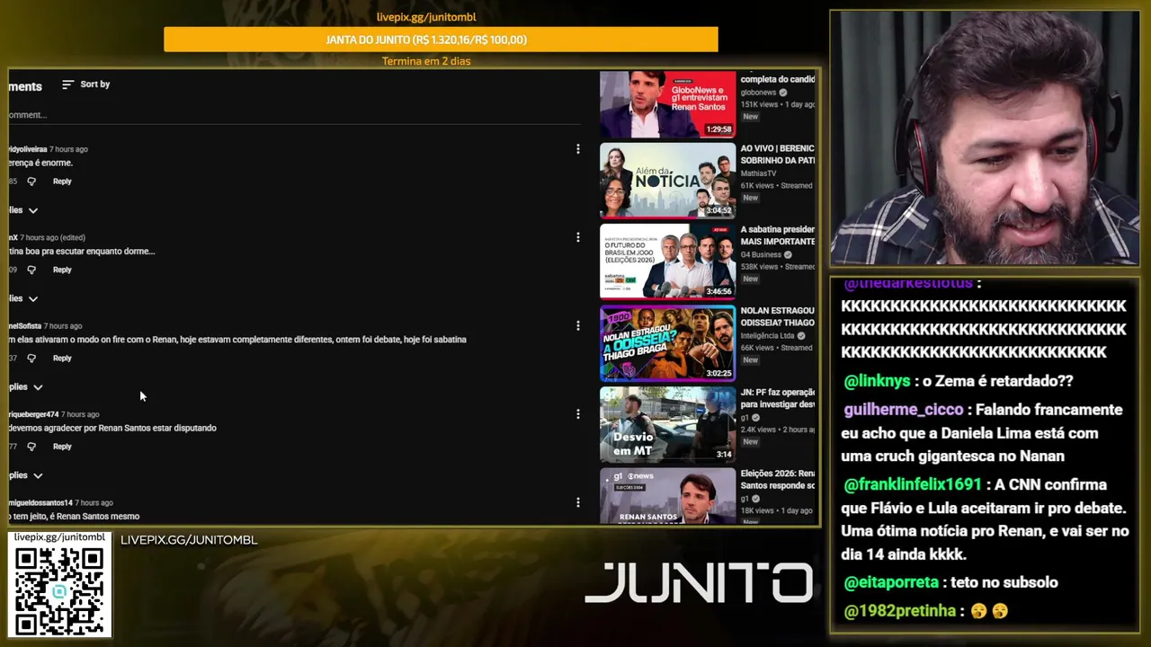
Task: Open options menu for the 'modo on fire' comment
Action: coord(578,325)
